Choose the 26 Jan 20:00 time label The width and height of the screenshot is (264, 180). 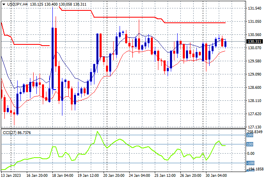[190, 176]
